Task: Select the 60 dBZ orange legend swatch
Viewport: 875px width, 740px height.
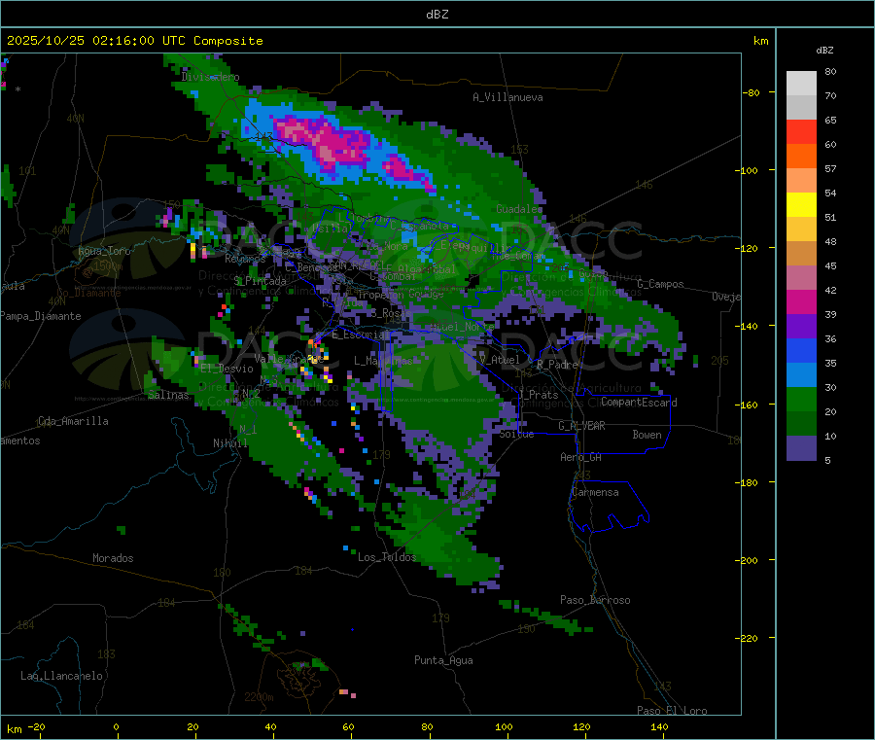Action: point(801,157)
